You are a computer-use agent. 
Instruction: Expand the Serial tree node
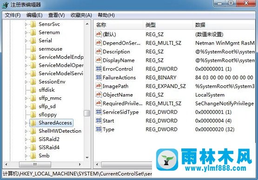(x=26, y=41)
